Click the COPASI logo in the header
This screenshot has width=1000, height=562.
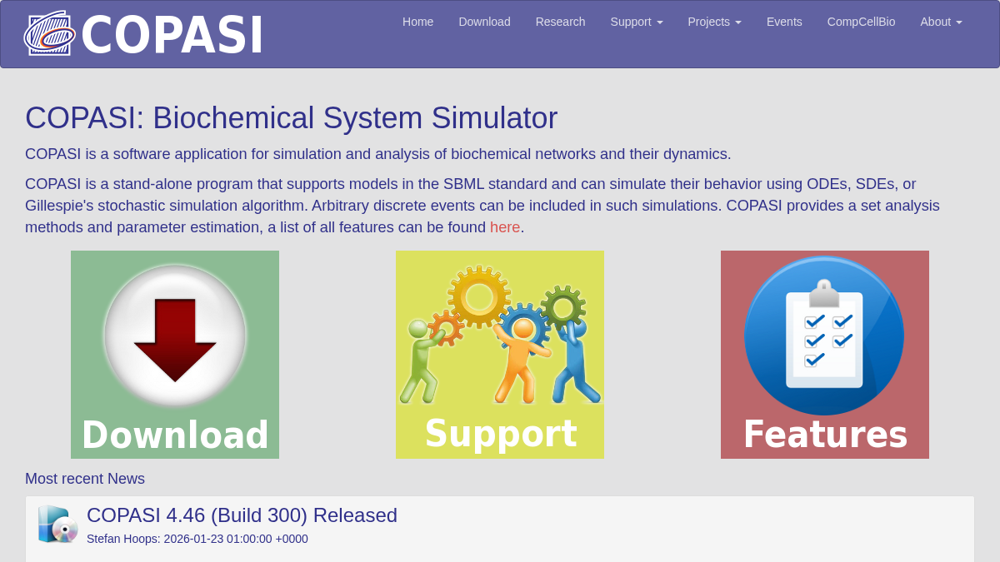(x=143, y=34)
